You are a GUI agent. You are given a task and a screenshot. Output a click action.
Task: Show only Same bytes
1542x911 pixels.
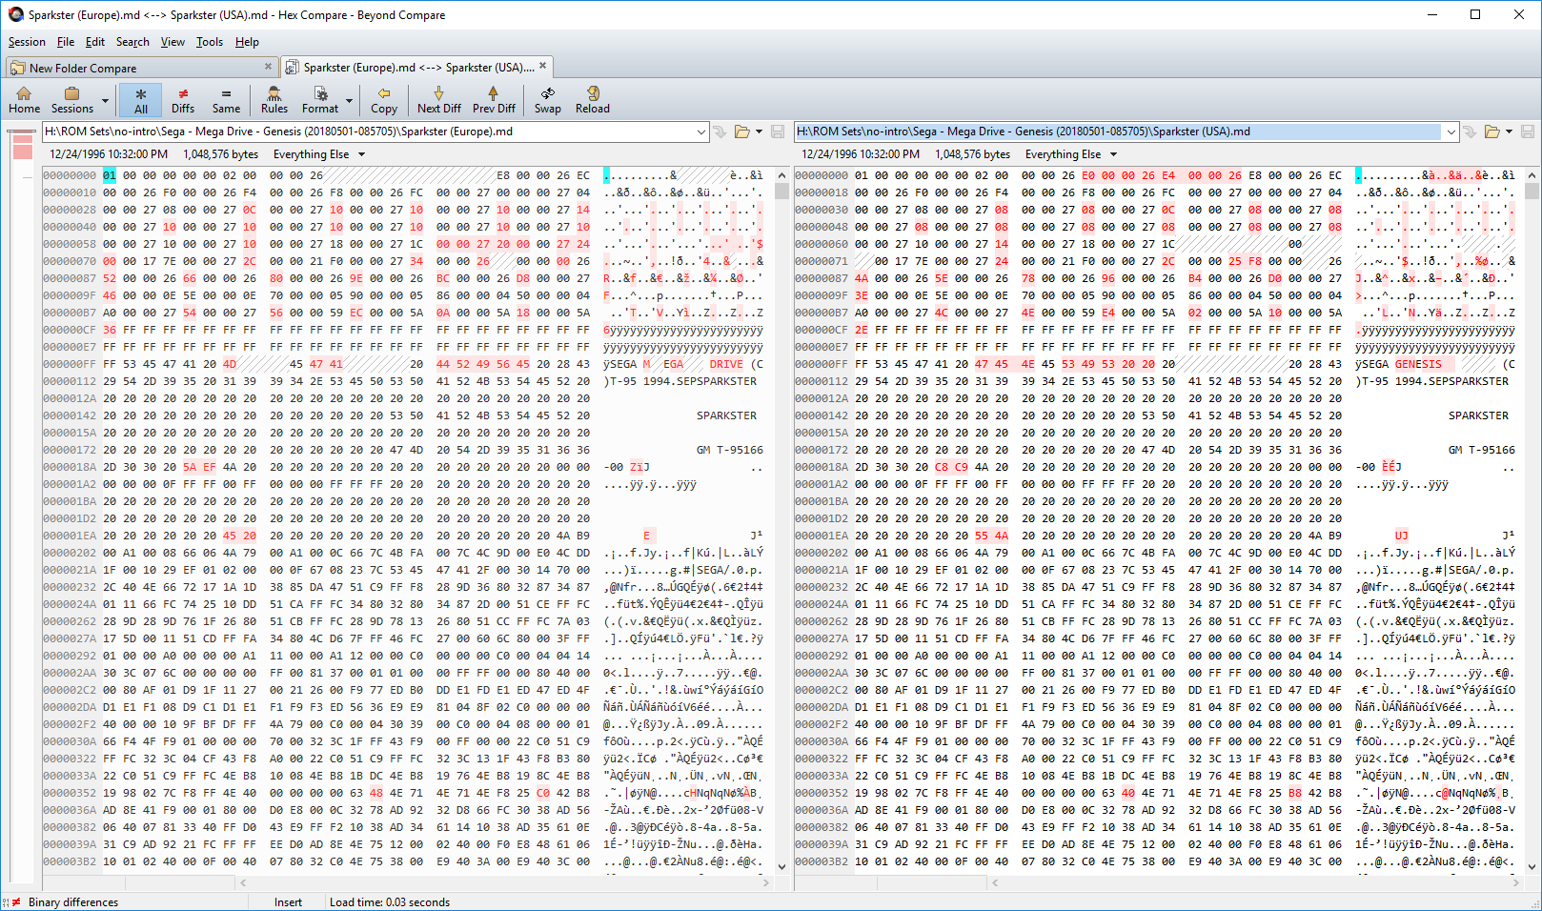pyautogui.click(x=226, y=100)
